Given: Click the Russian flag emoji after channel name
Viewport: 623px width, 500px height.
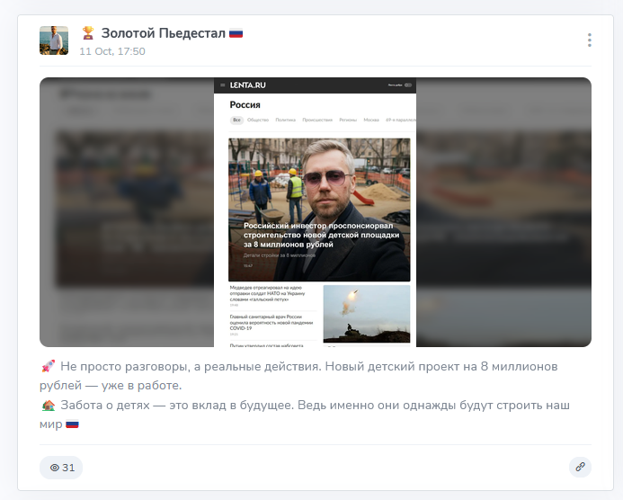Looking at the screenshot, I should coord(236,33).
